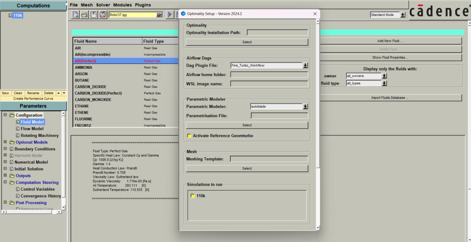Click the Initial Solution page icon
This screenshot has width=471, height=242.
tap(11, 169)
